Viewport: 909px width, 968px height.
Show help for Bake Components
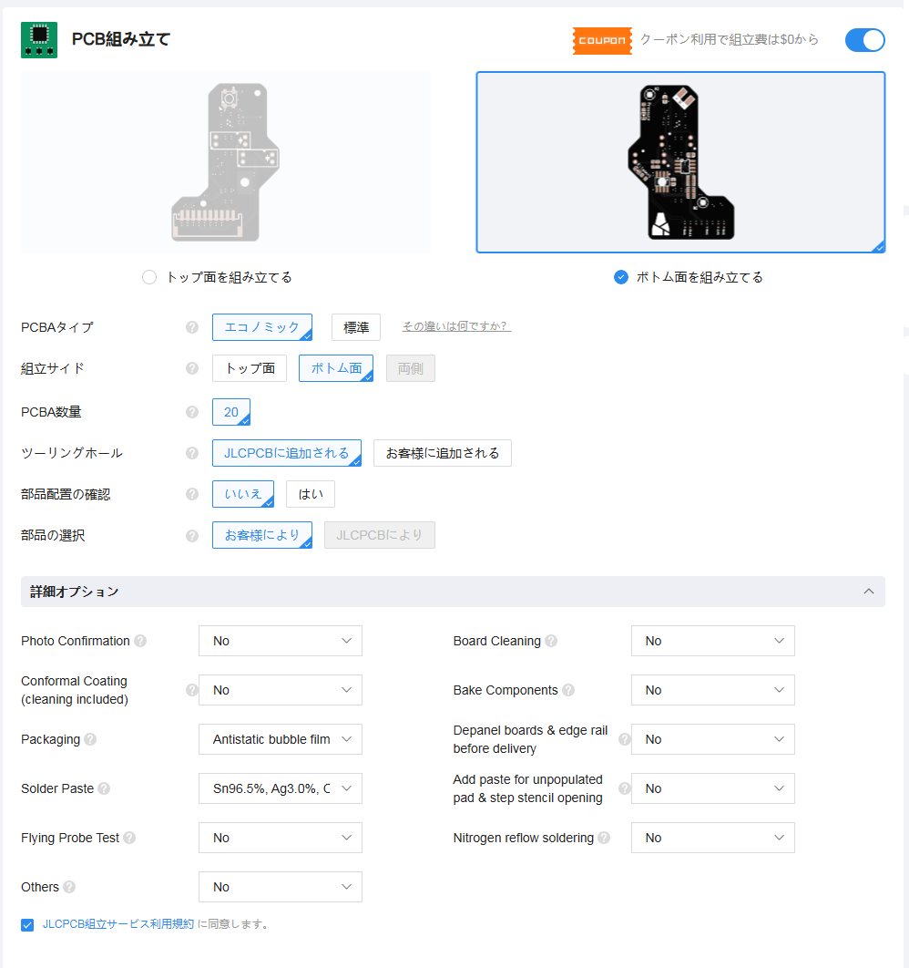[568, 690]
